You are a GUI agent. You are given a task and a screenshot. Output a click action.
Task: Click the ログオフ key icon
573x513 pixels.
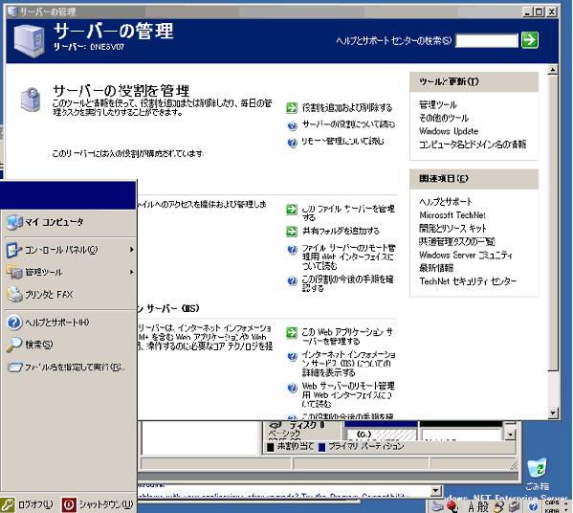click(x=8, y=504)
